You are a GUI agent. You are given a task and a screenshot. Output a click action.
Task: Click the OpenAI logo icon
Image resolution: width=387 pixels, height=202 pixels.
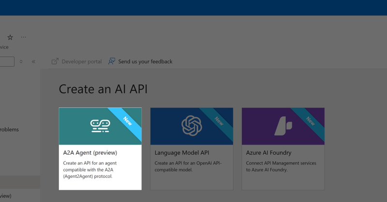[192, 125]
